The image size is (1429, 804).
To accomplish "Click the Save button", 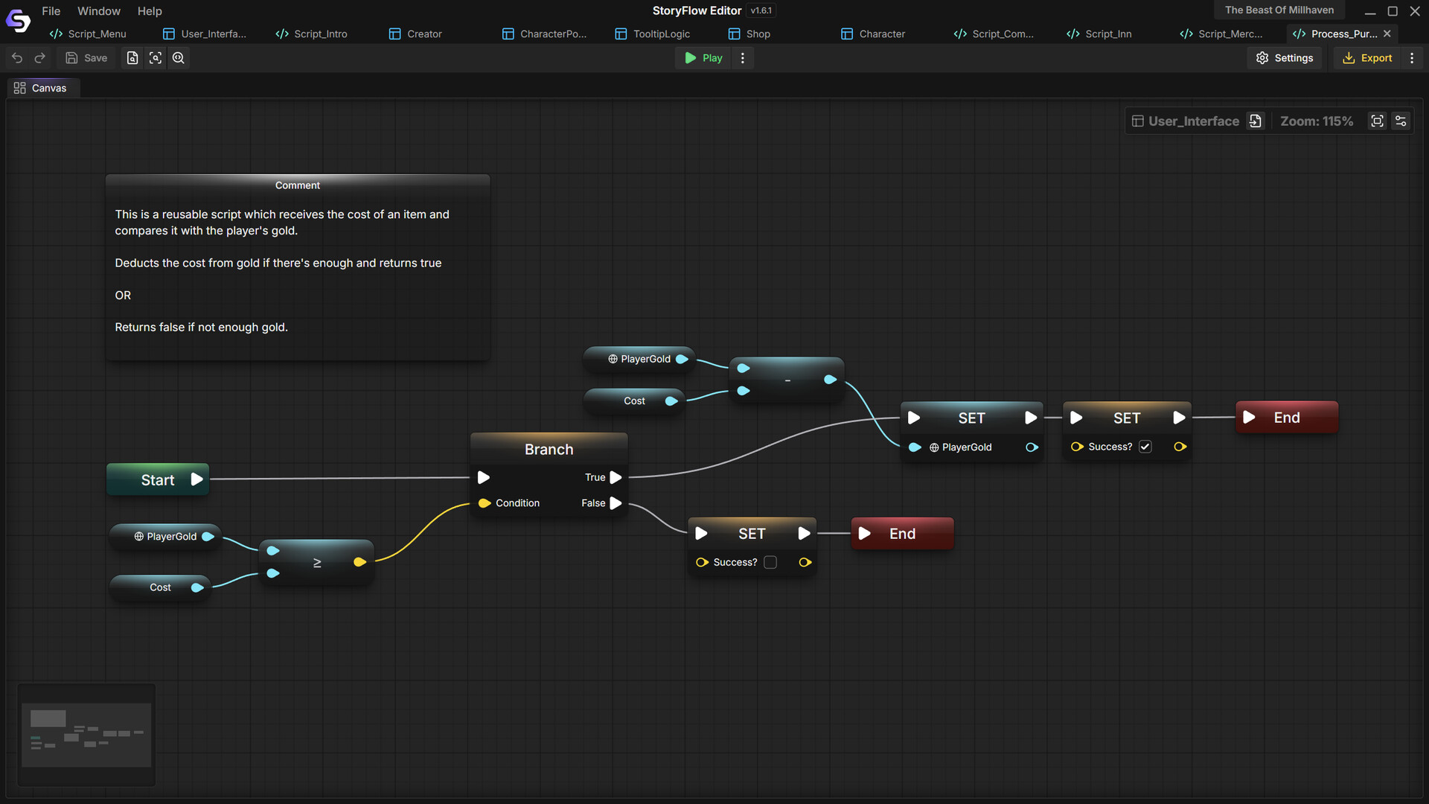I will tap(86, 58).
